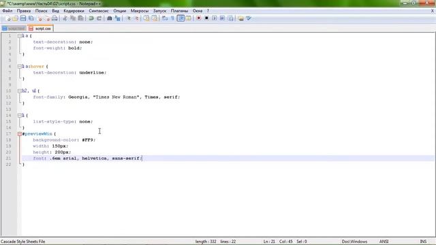Undo the last edit via the toolbar
Viewport: 436px width, 245px height.
click(x=91, y=18)
